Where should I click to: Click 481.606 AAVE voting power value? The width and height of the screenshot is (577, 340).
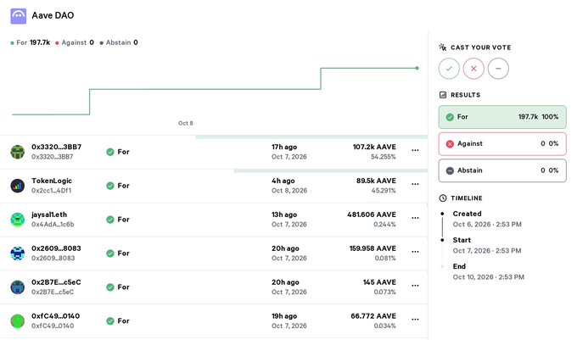[372, 215]
